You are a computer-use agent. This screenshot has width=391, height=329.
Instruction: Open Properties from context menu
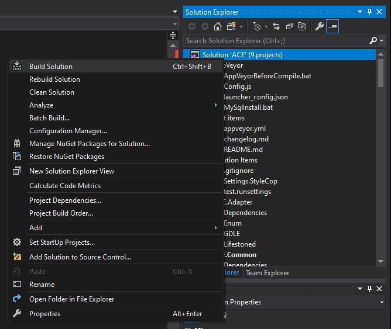click(115, 314)
